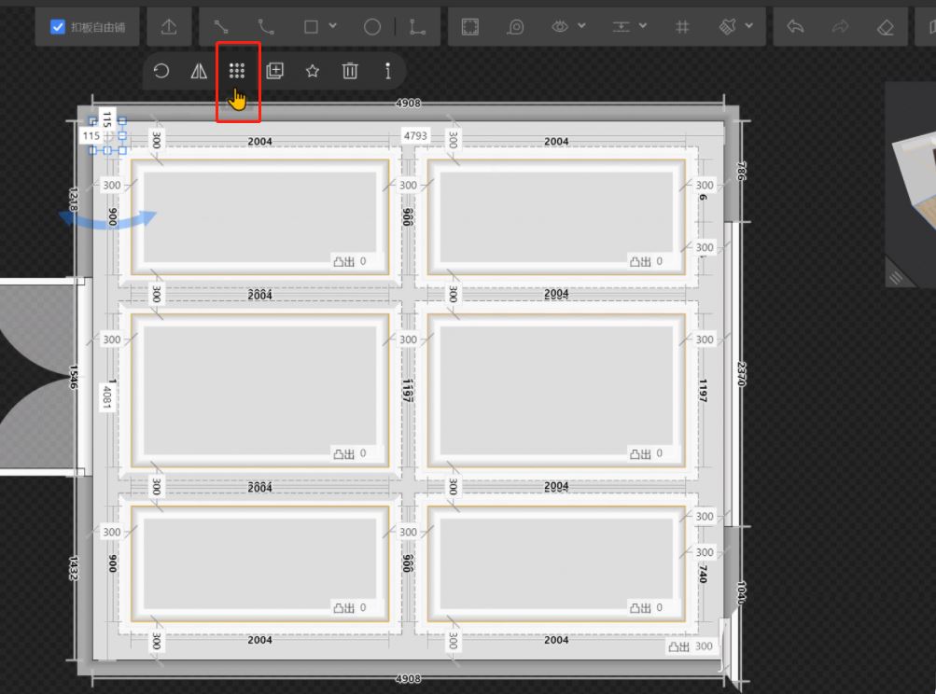Toggle the 扣板自由铺 checkbox
Viewport: 936px width, 694px height.
click(58, 27)
